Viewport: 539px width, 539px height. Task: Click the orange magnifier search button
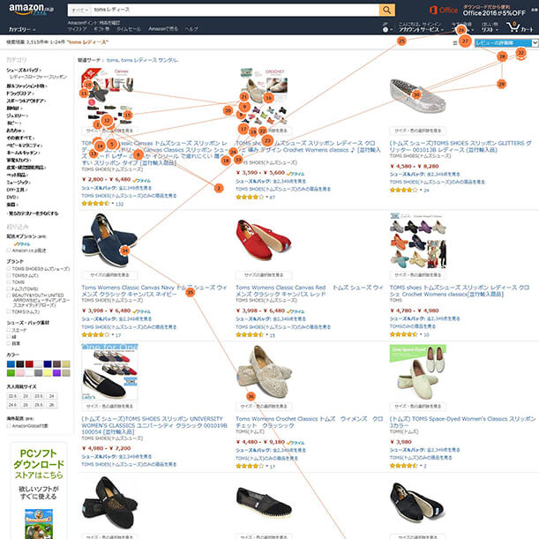pos(386,10)
